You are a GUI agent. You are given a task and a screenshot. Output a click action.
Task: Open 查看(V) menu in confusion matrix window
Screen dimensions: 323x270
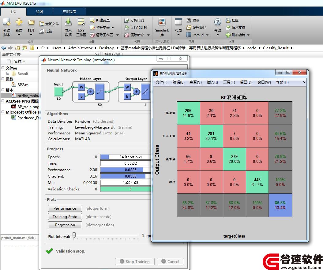click(196, 82)
